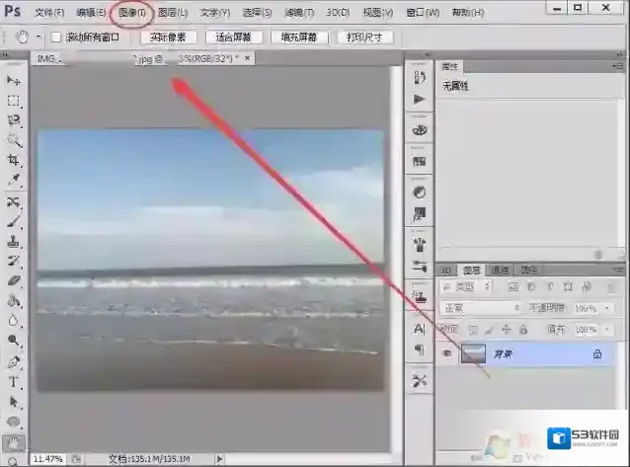Image resolution: width=630 pixels, height=467 pixels.
Task: Choose the Eyedropper tool
Action: (14, 182)
